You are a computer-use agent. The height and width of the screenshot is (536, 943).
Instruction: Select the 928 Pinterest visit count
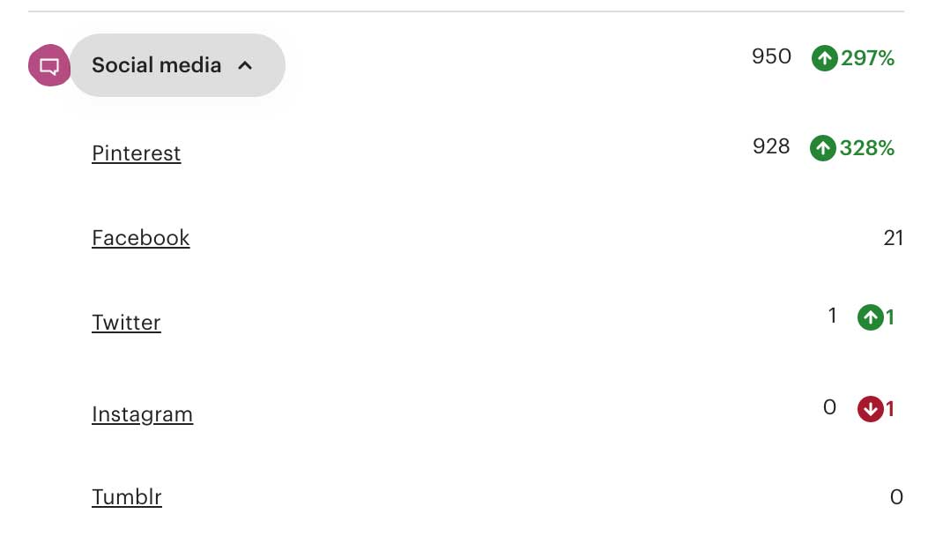[771, 146]
